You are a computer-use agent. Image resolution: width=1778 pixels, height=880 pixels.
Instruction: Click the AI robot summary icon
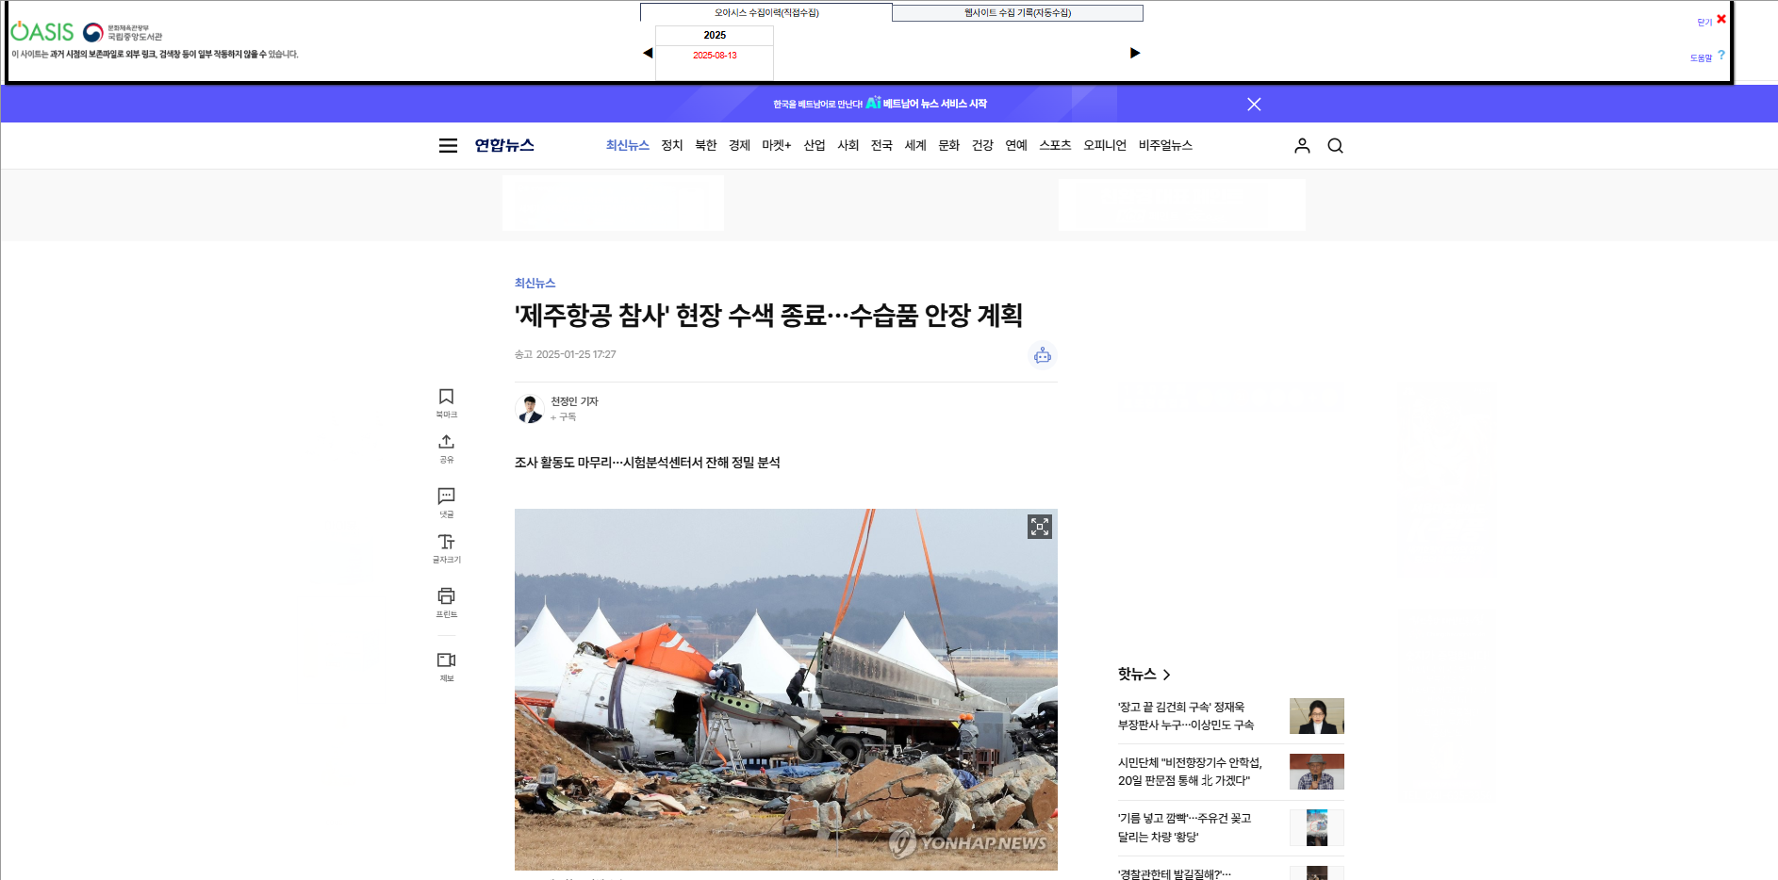coord(1042,355)
